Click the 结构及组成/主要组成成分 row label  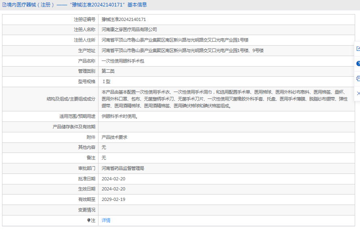71,99
